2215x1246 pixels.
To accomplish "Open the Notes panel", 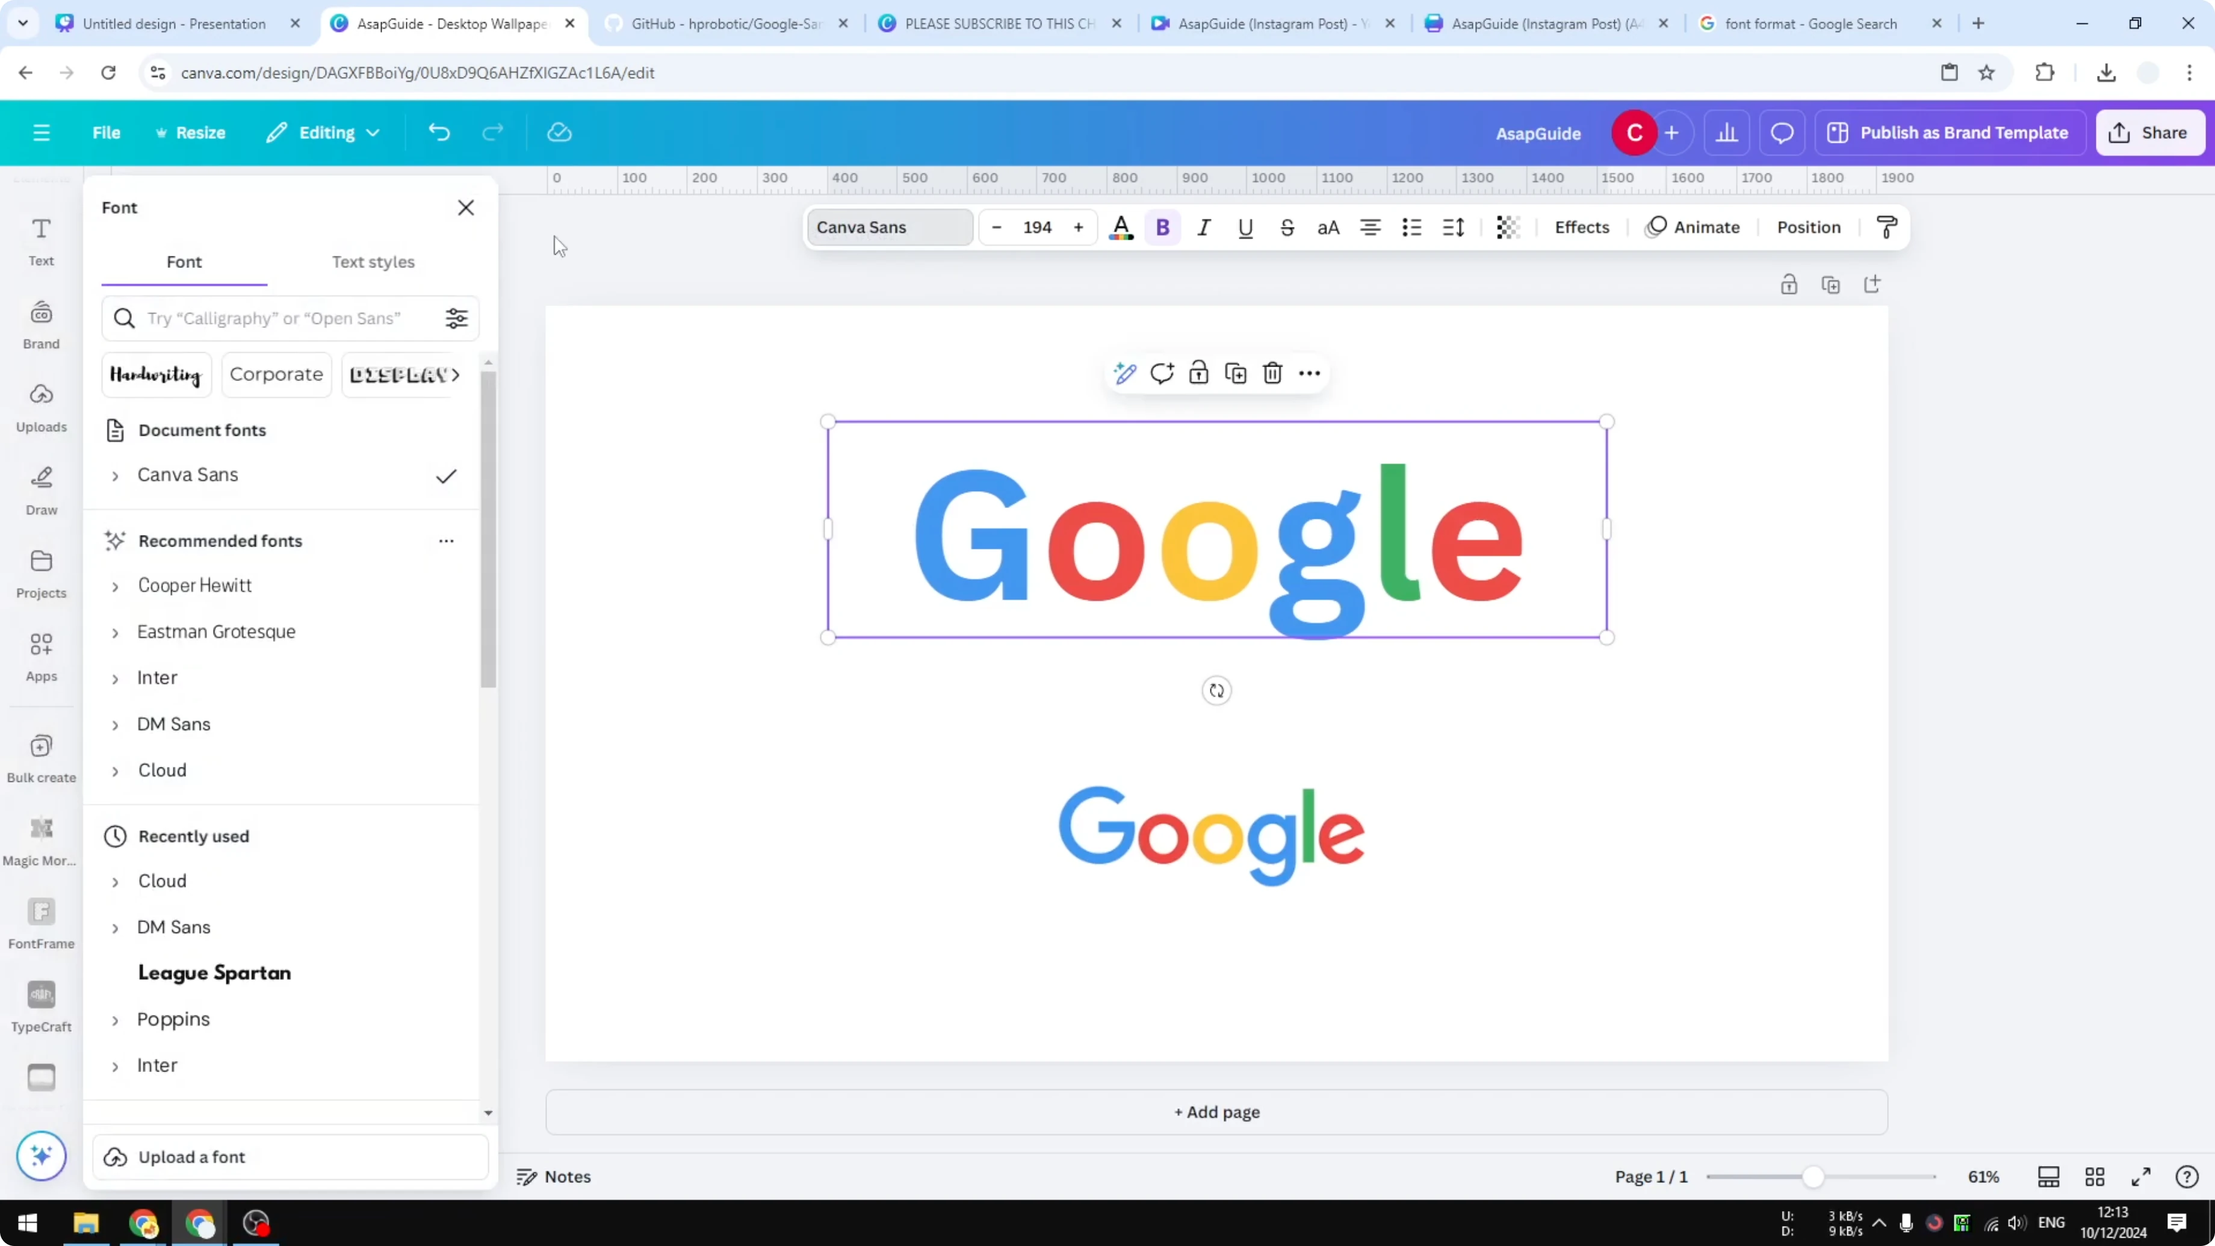I will pos(553,1176).
